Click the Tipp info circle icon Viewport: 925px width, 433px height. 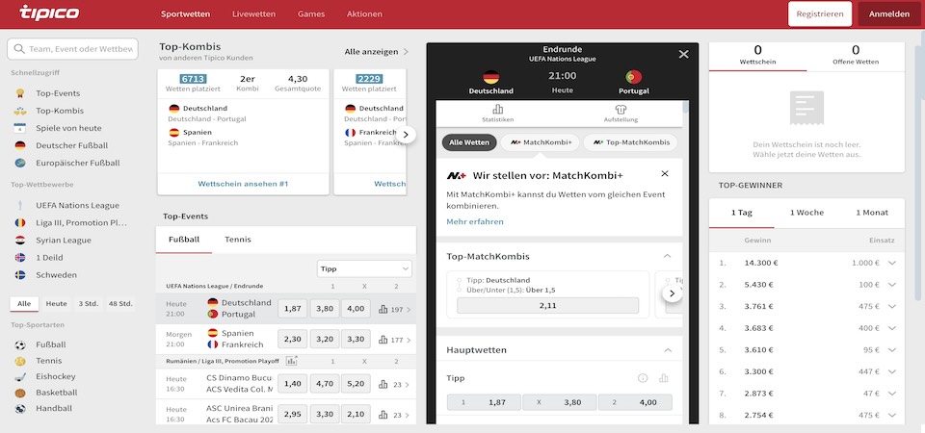pos(643,378)
